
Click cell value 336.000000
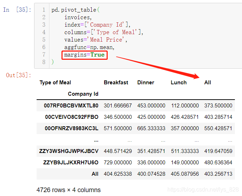(x=151, y=163)
